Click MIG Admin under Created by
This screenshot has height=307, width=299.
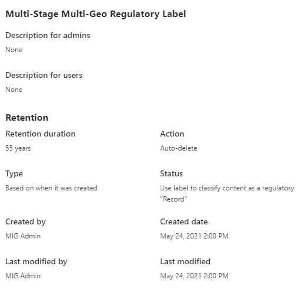click(23, 236)
